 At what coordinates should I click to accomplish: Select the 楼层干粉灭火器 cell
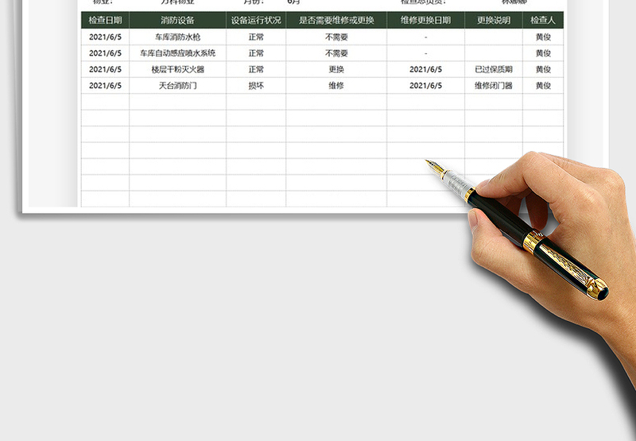pyautogui.click(x=177, y=70)
